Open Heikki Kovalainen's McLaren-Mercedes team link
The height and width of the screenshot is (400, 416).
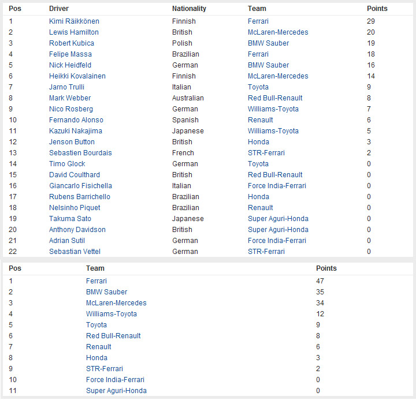[x=278, y=76]
